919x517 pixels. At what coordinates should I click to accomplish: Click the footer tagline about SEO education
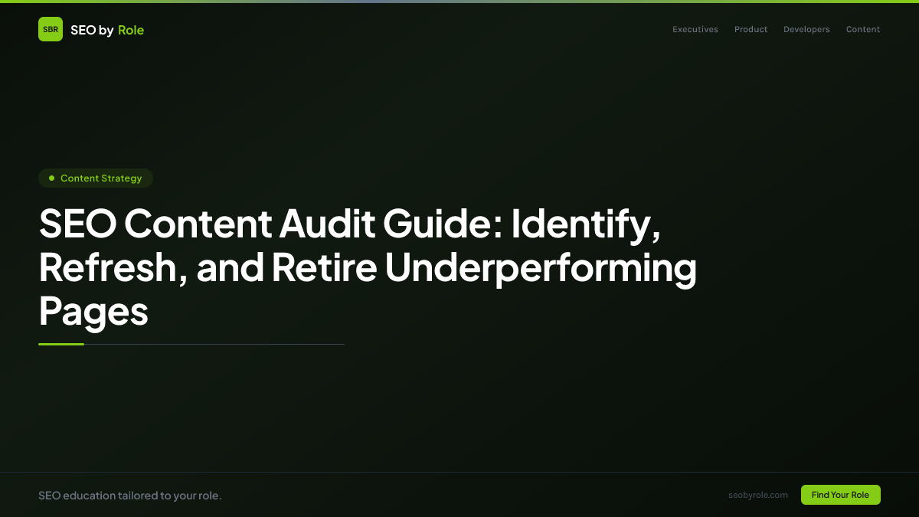tap(130, 495)
